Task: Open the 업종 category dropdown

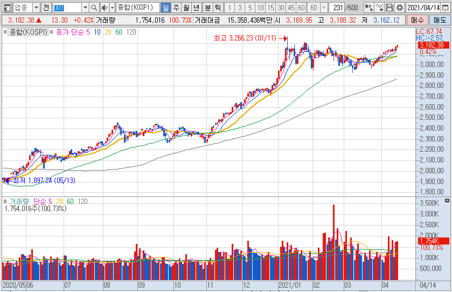Action: (x=36, y=8)
